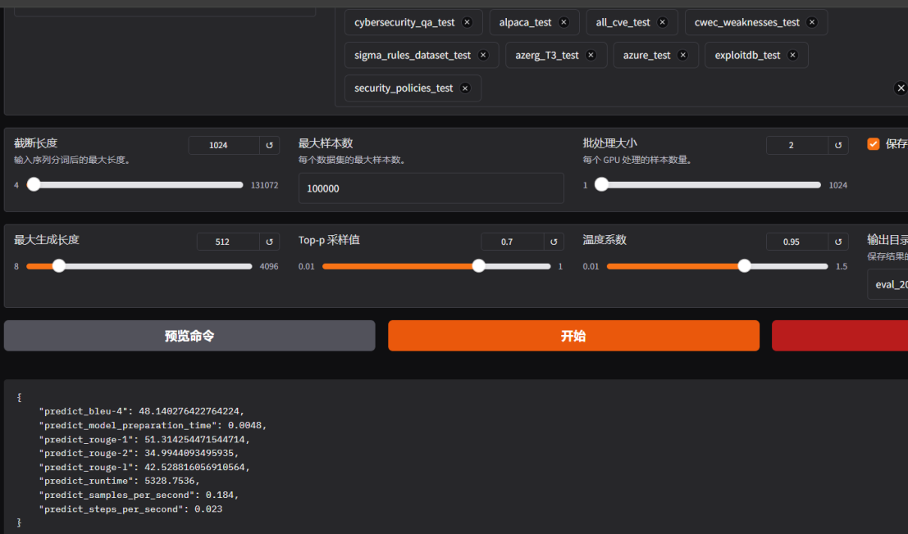This screenshot has width=908, height=534.
Task: Click the predict_rouge-l result line
Action: [x=144, y=467]
